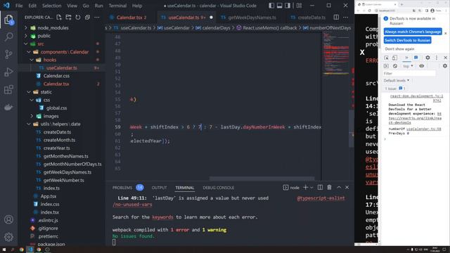The width and height of the screenshot is (450, 253).
Task: Select the inspect element tool in DevTools
Action: click(386, 58)
